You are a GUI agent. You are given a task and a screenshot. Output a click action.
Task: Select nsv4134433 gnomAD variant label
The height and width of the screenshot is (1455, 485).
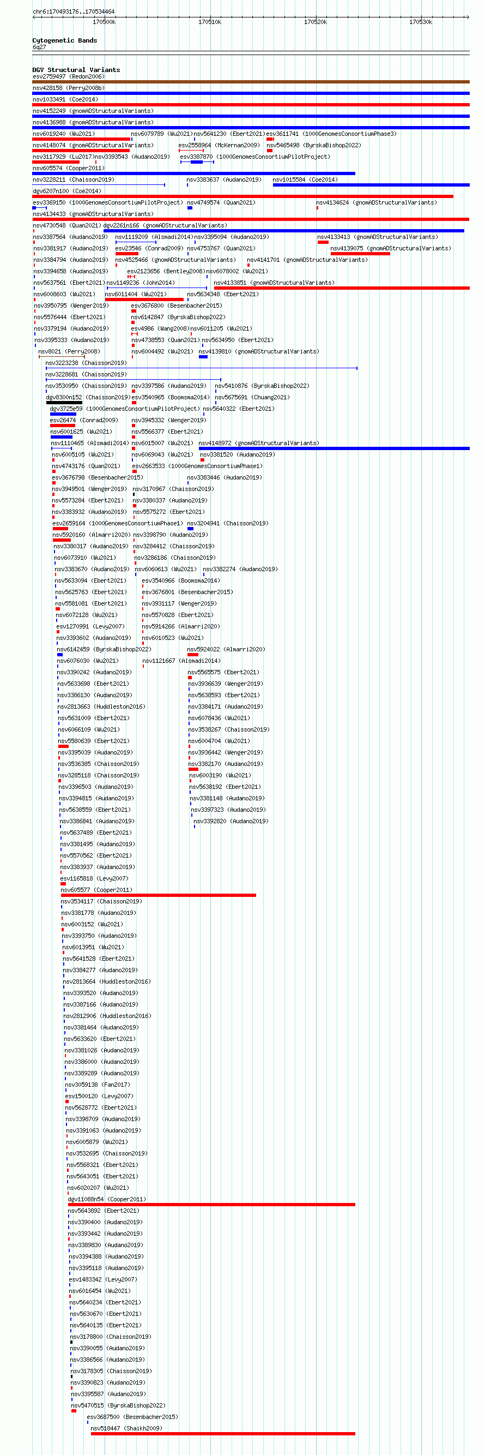tap(93, 214)
